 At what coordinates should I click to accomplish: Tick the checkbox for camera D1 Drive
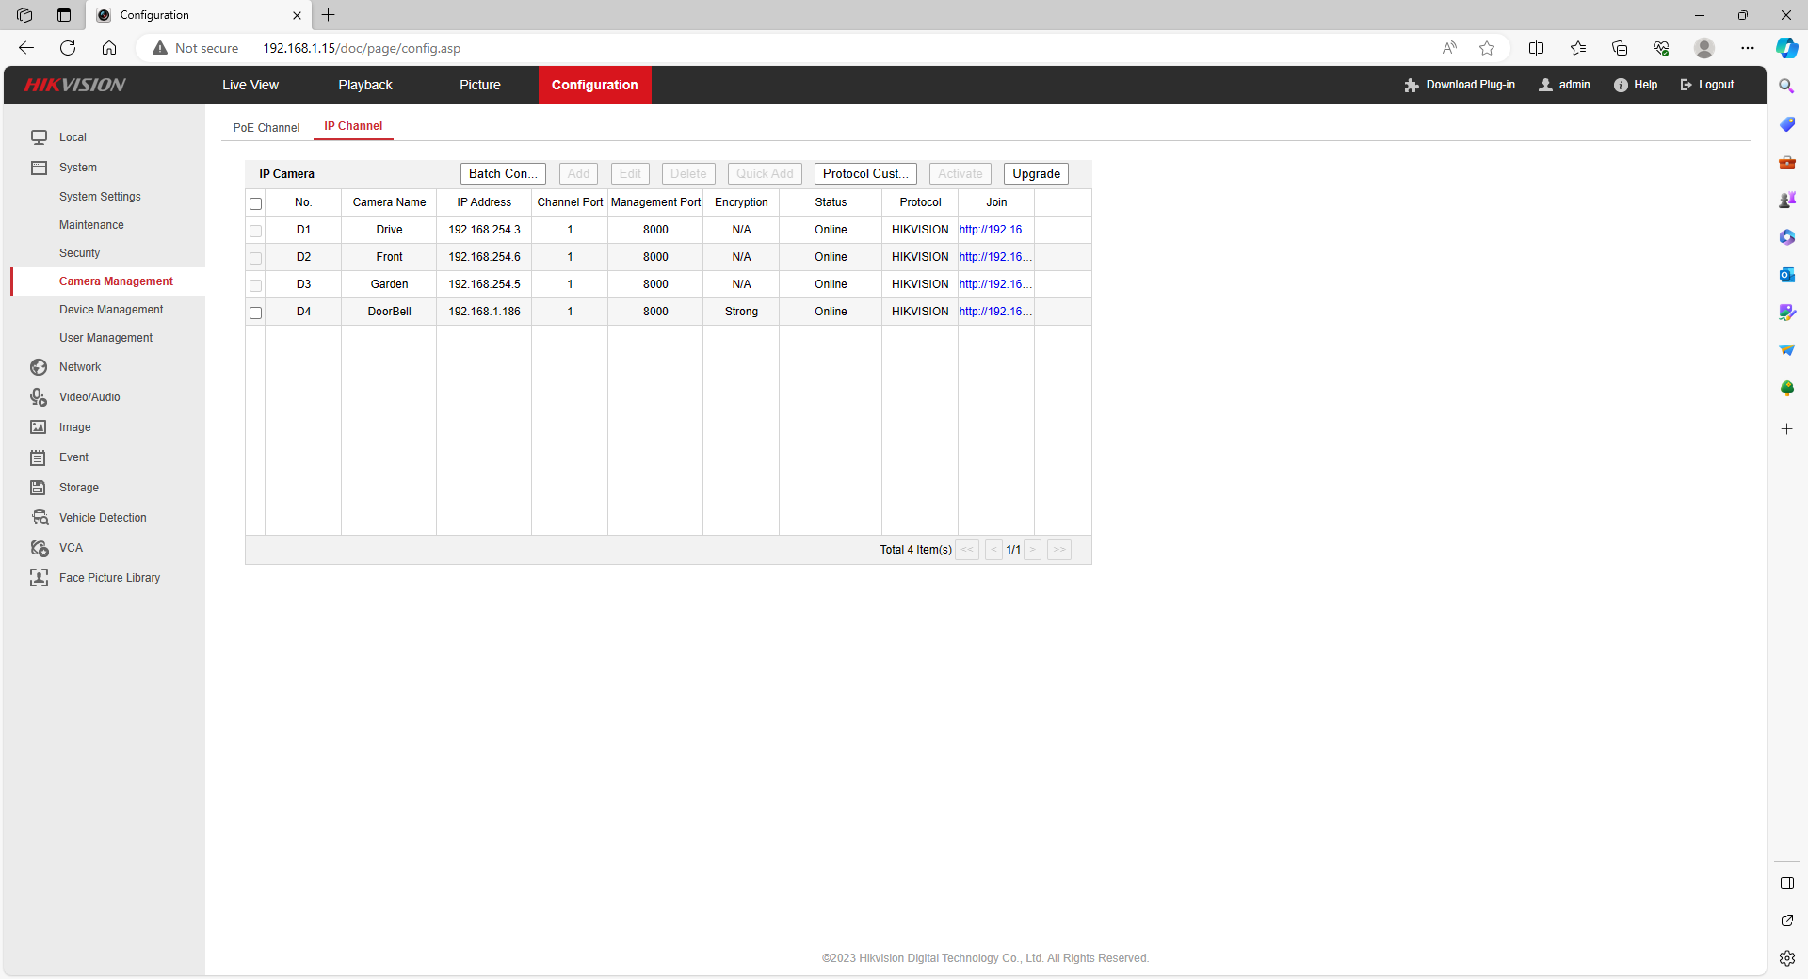(255, 231)
